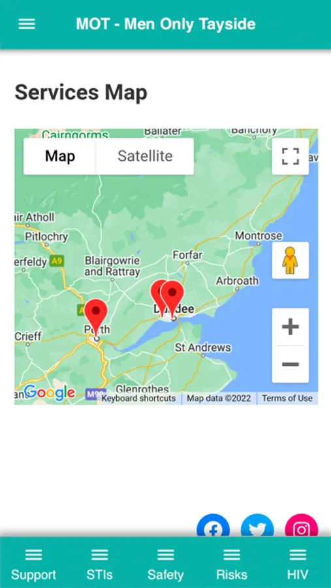Image resolution: width=331 pixels, height=588 pixels.
Task: Toggle fullscreen map view
Action: pyautogui.click(x=291, y=156)
